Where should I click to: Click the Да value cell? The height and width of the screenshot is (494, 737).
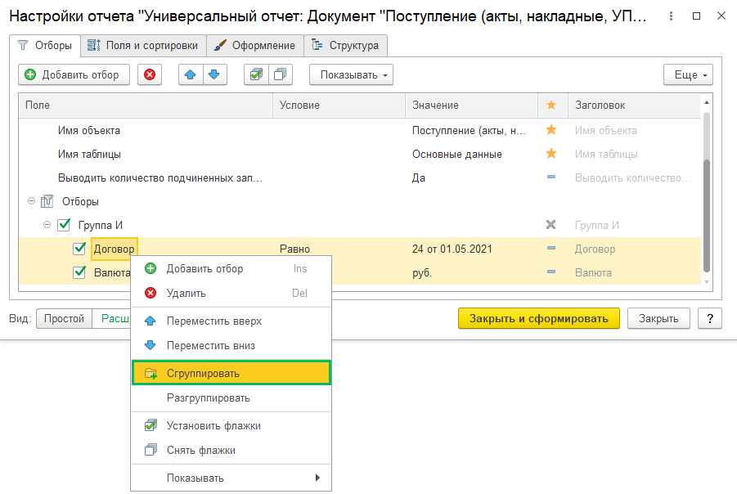(418, 177)
